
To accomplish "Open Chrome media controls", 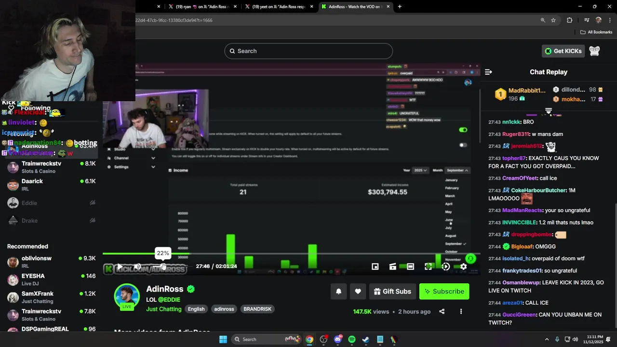I will (x=587, y=20).
